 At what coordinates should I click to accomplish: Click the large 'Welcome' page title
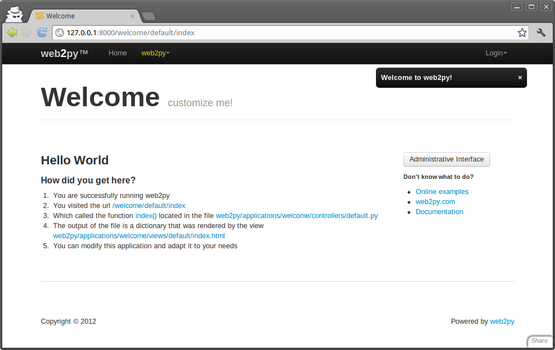[x=100, y=97]
